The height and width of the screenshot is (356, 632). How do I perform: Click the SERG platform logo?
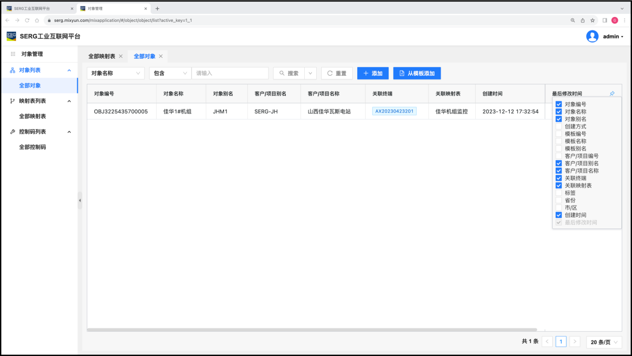[11, 36]
